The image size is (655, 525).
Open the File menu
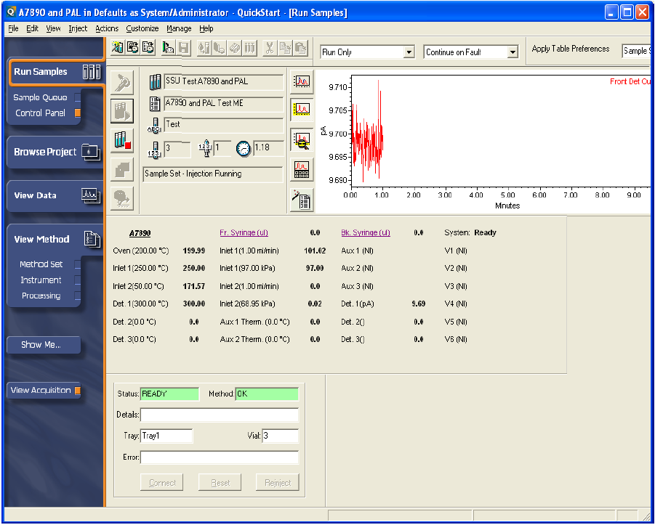pyautogui.click(x=13, y=28)
